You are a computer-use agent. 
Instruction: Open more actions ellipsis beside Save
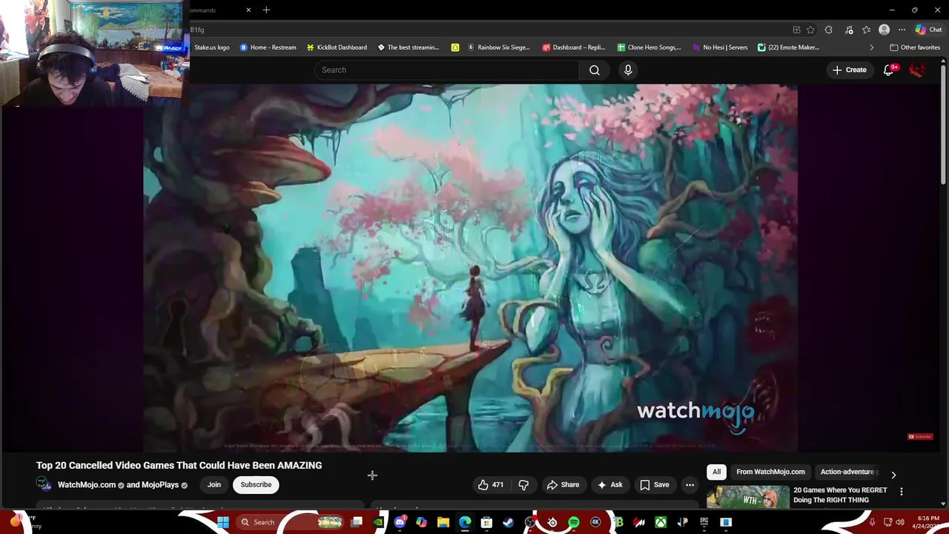(x=690, y=485)
